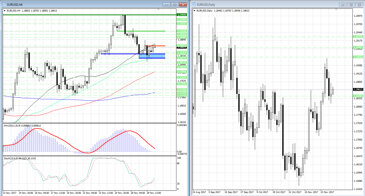Click the EURUSD,H4 window chart icon
The width and height of the screenshot is (365, 196).
click(4, 4)
